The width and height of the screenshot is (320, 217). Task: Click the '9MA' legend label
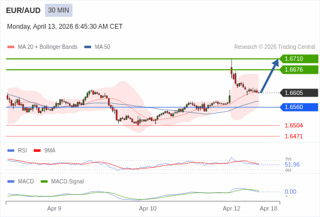click(50, 151)
